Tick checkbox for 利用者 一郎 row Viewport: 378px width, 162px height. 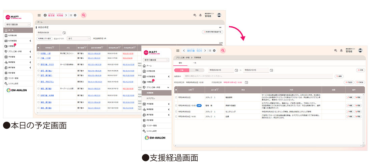pos(38,54)
